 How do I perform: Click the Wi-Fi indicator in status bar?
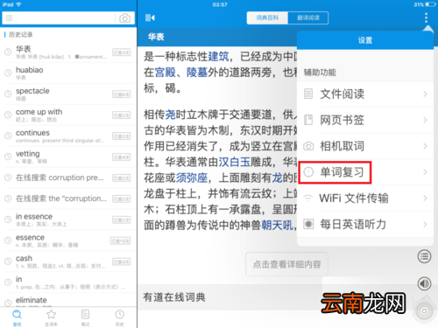tap(18, 4)
